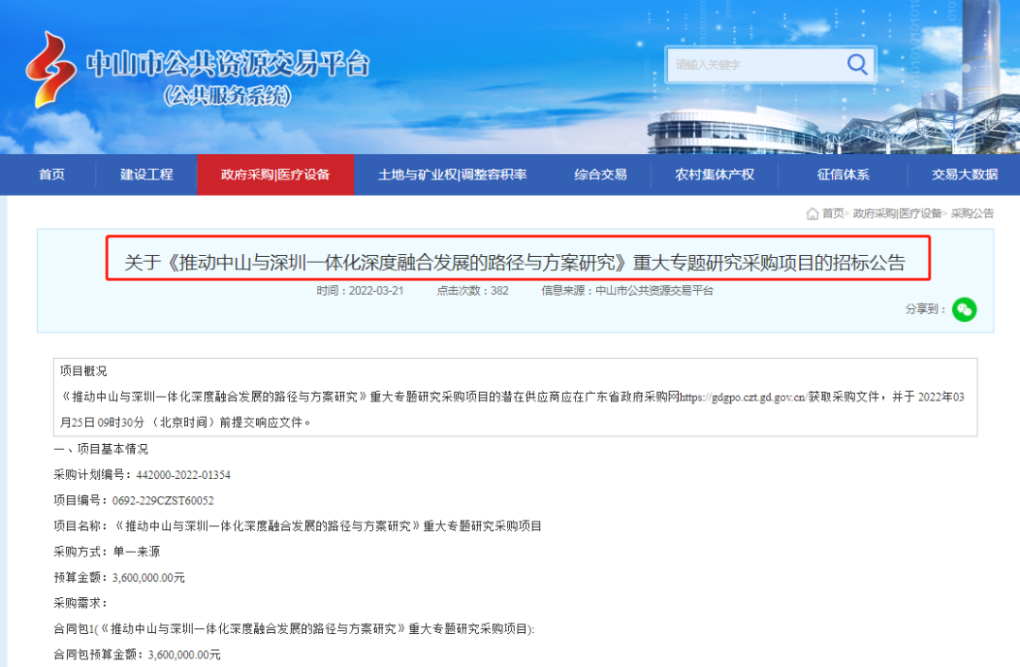1020x667 pixels.
Task: Click the 采购需求： label
Action: click(x=80, y=603)
